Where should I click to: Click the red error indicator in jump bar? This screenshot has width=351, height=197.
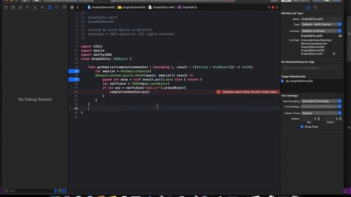pyautogui.click(x=273, y=7)
